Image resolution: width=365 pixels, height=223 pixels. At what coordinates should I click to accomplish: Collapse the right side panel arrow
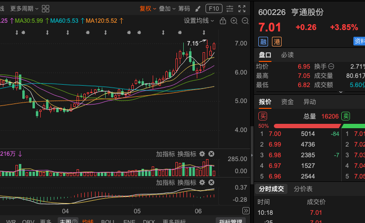(x=252, y=155)
